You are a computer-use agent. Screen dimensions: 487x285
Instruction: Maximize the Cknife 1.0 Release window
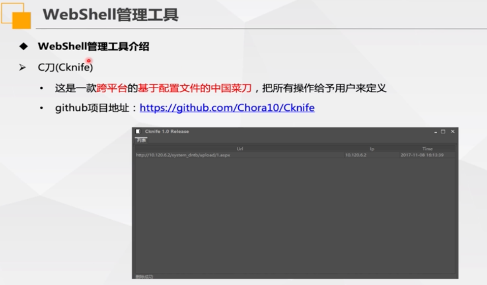pyautogui.click(x=443, y=131)
